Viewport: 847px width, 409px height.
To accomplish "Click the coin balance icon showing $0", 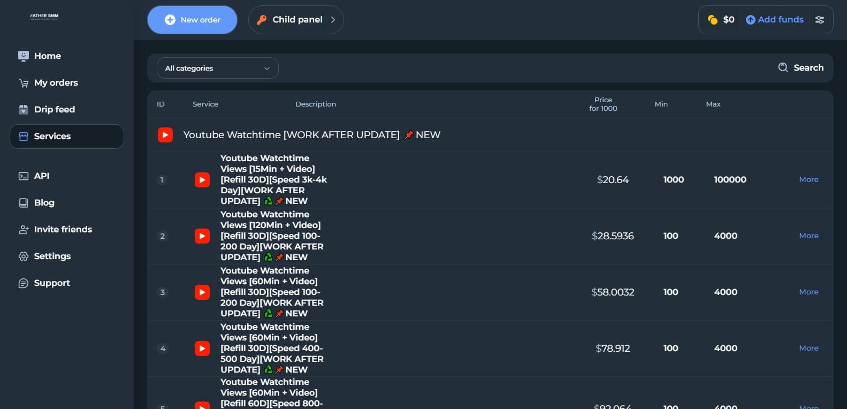I will tap(712, 20).
